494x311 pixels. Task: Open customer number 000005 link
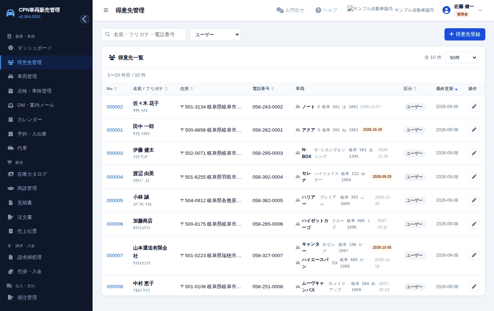[x=115, y=200]
